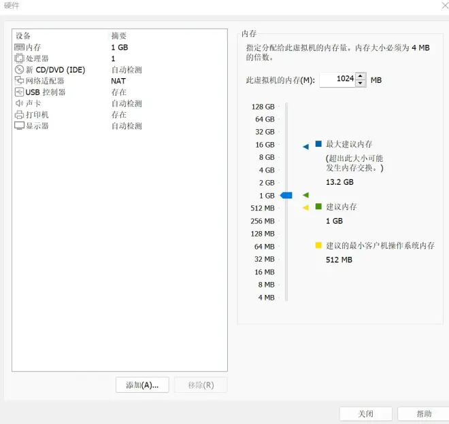
Task: Click the 16 GB slider scale label
Action: point(265,145)
